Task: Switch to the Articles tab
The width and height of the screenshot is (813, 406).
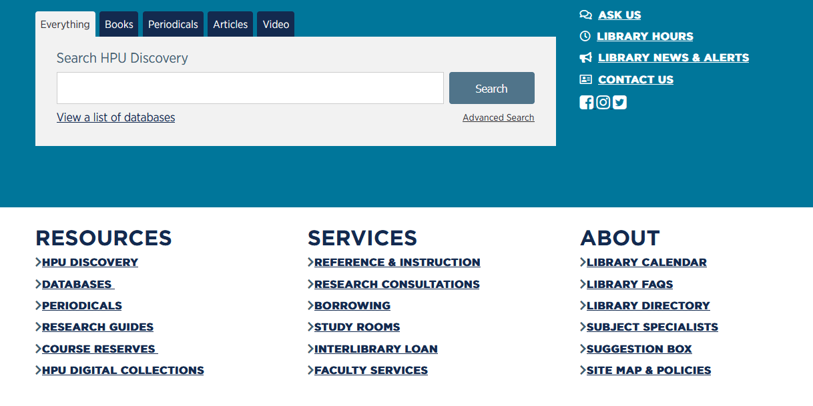Action: [x=230, y=25]
